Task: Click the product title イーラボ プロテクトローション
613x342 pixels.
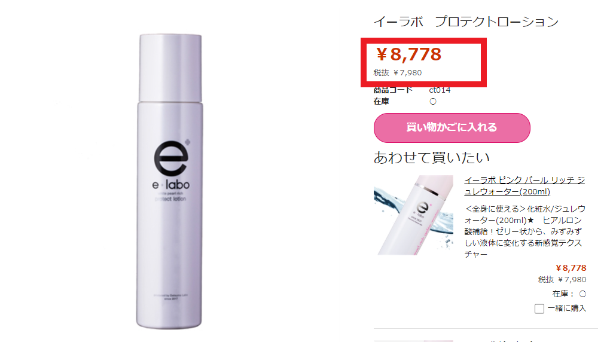Action: (x=466, y=22)
